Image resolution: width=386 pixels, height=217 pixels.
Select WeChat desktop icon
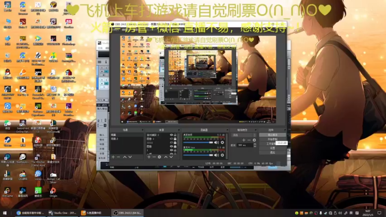click(x=7, y=124)
